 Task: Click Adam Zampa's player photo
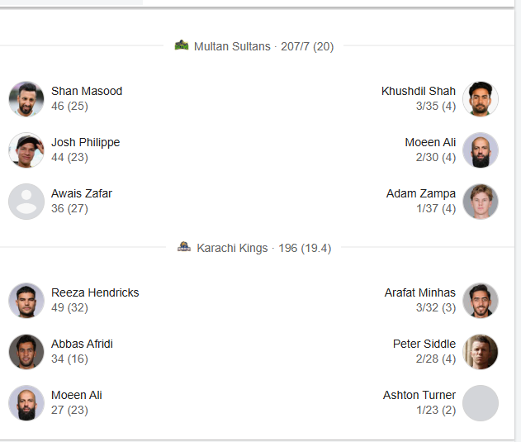(481, 202)
